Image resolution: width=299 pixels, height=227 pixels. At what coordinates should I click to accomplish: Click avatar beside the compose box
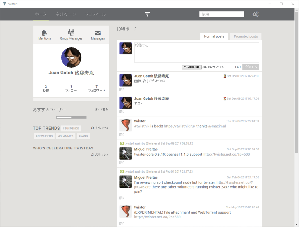click(x=126, y=48)
